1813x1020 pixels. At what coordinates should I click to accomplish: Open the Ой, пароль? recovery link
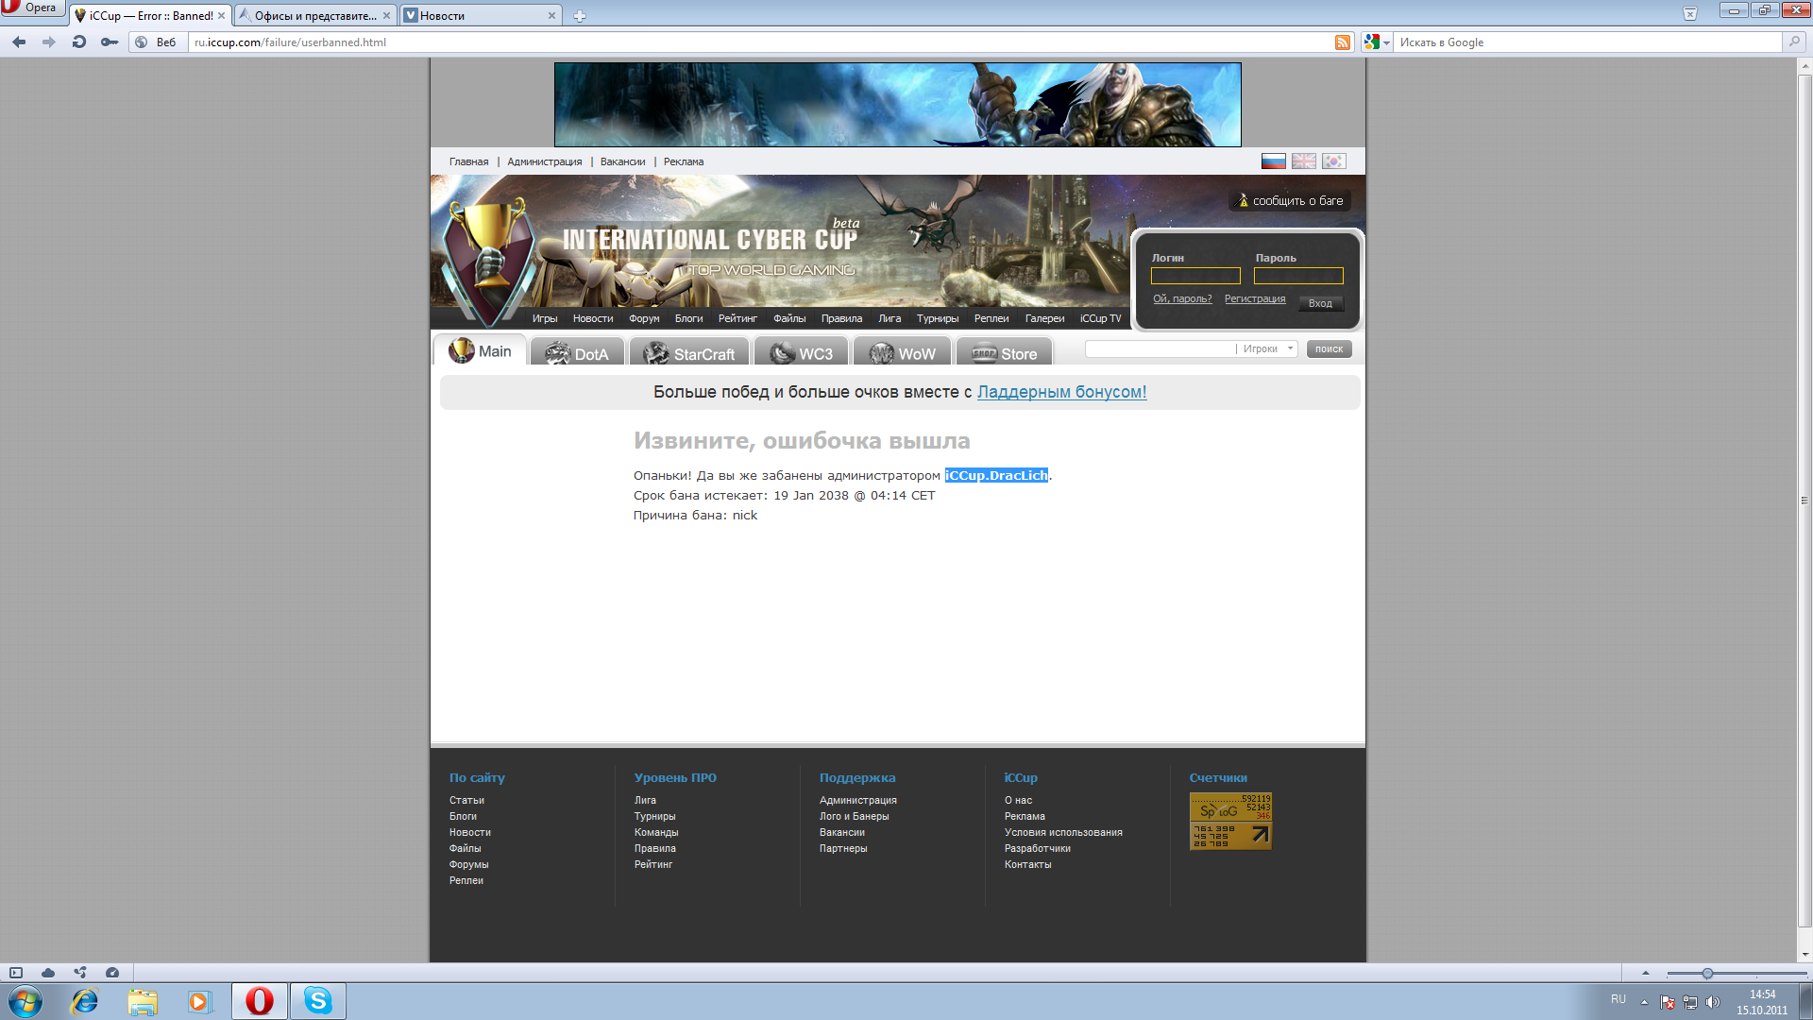[x=1182, y=298]
